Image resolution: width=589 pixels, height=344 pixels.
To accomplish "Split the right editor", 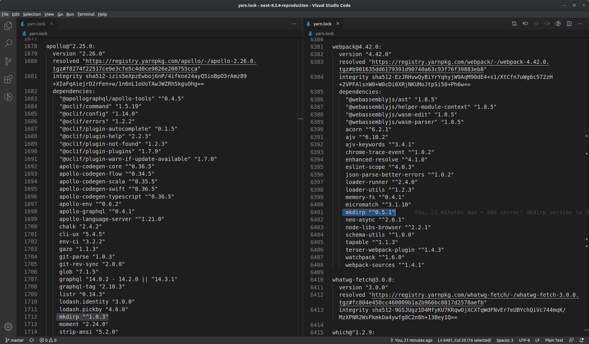I will pyautogui.click(x=569, y=24).
